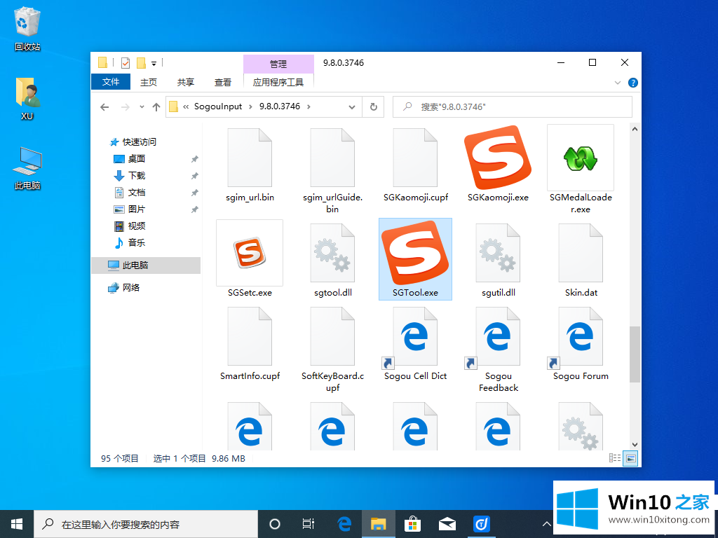The height and width of the screenshot is (538, 718).
Task: Open the XU user folder desktop icon
Action: [27, 98]
